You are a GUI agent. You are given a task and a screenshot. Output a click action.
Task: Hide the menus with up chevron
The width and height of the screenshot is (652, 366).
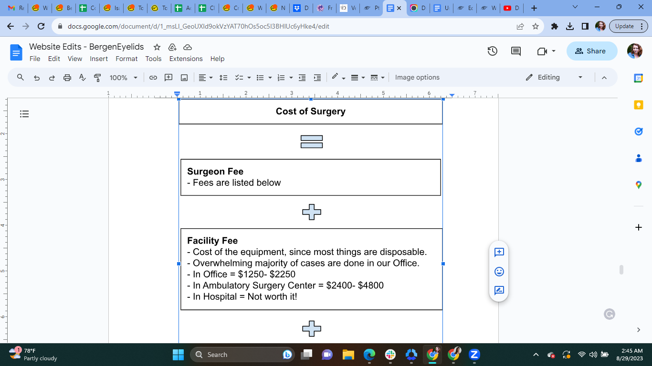(604, 78)
